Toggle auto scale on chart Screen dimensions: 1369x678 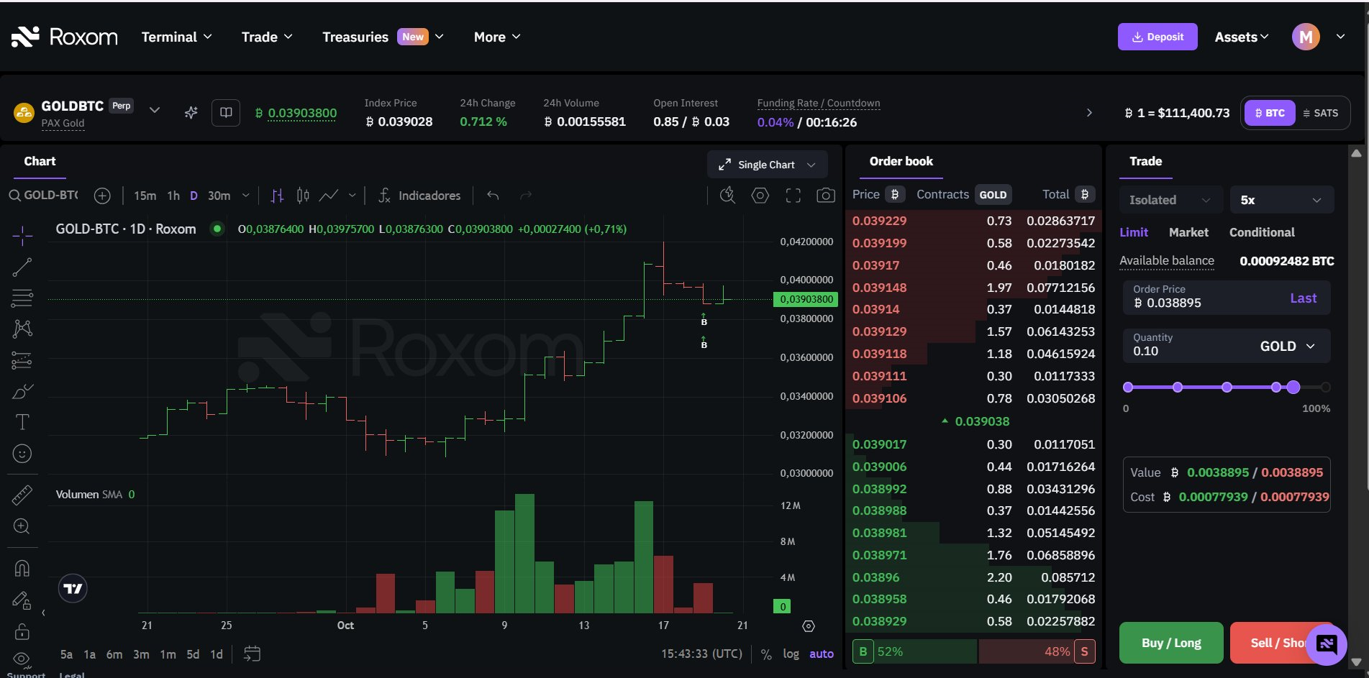pos(821,654)
